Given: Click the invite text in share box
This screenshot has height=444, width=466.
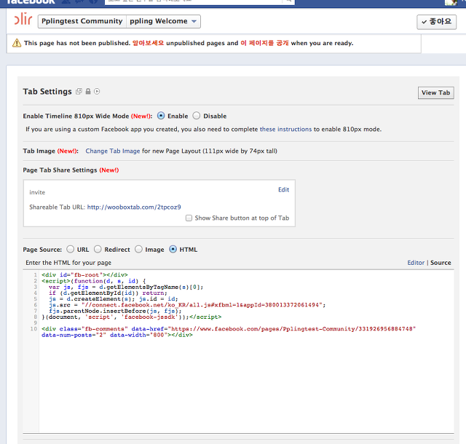Looking at the screenshot, I should pyautogui.click(x=37, y=193).
